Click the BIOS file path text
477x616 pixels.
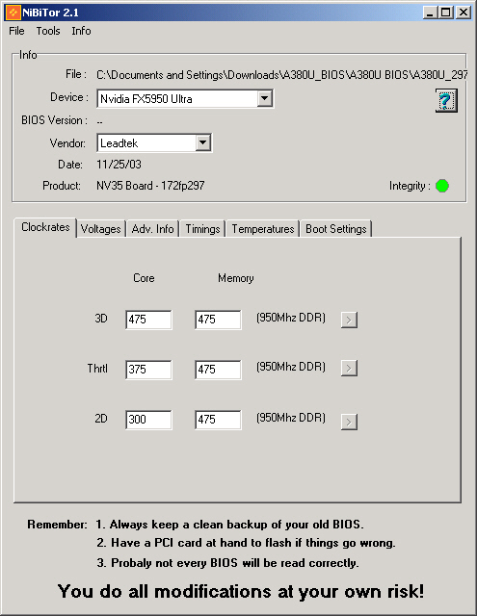pos(282,75)
